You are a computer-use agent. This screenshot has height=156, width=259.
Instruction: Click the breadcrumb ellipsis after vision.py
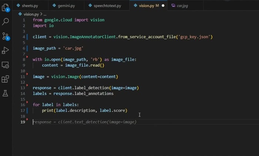(x=45, y=14)
